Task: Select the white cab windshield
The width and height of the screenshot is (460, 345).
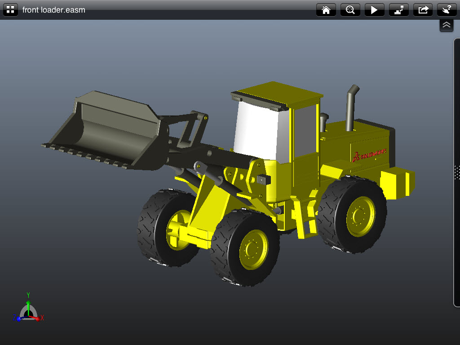Action: tap(256, 130)
